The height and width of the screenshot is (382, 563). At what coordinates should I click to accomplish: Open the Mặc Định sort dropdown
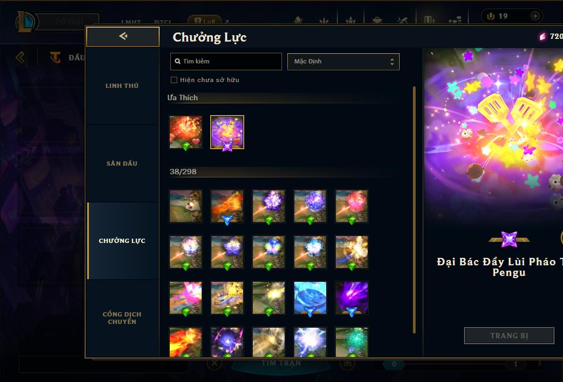(x=343, y=61)
